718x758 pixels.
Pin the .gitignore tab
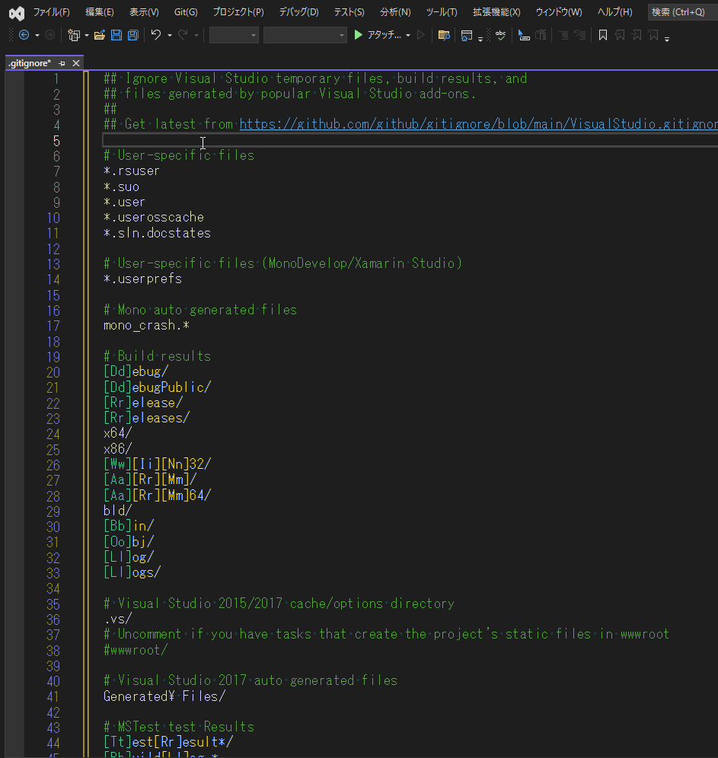coord(62,63)
